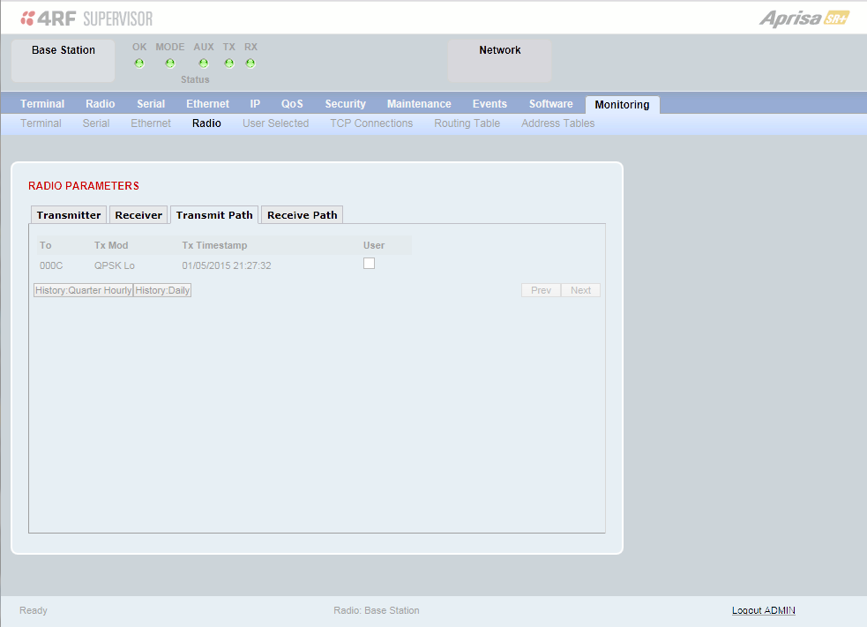Click the Logout ADMIN link
This screenshot has height=627, width=867.
pyautogui.click(x=764, y=610)
